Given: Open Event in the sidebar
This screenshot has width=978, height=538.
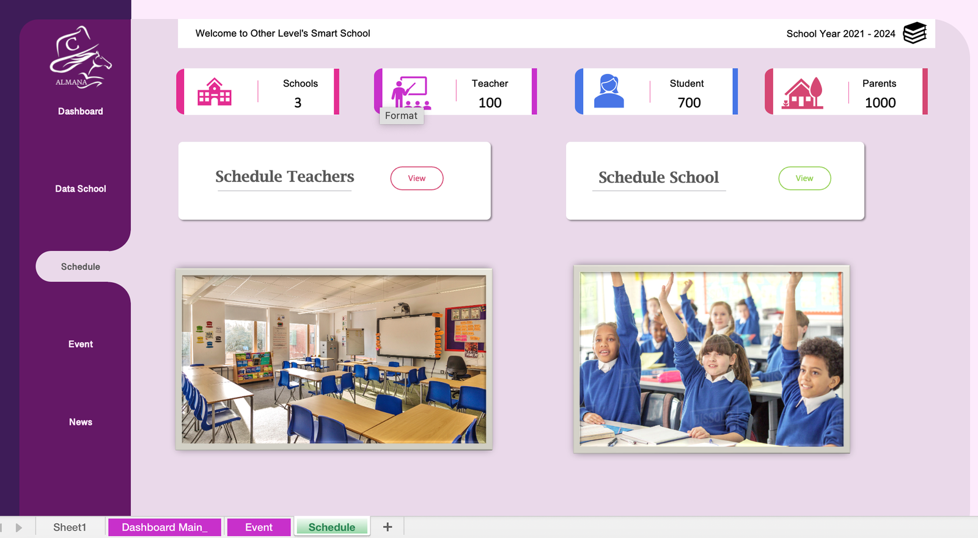Looking at the screenshot, I should pos(81,344).
